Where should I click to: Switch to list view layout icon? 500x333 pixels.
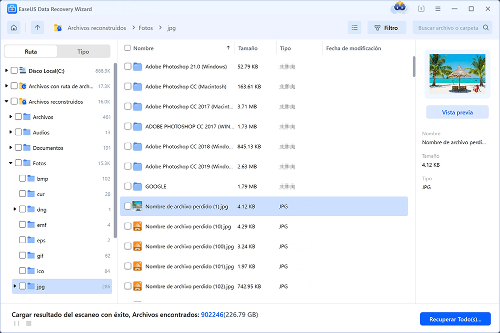(354, 27)
